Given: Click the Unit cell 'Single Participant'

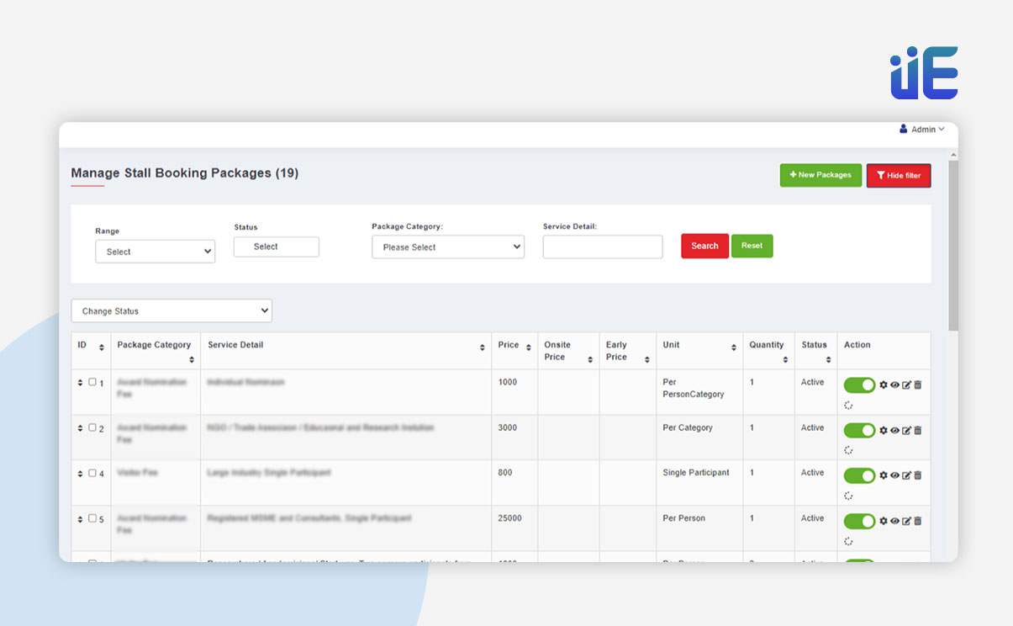Looking at the screenshot, I should coord(696,473).
